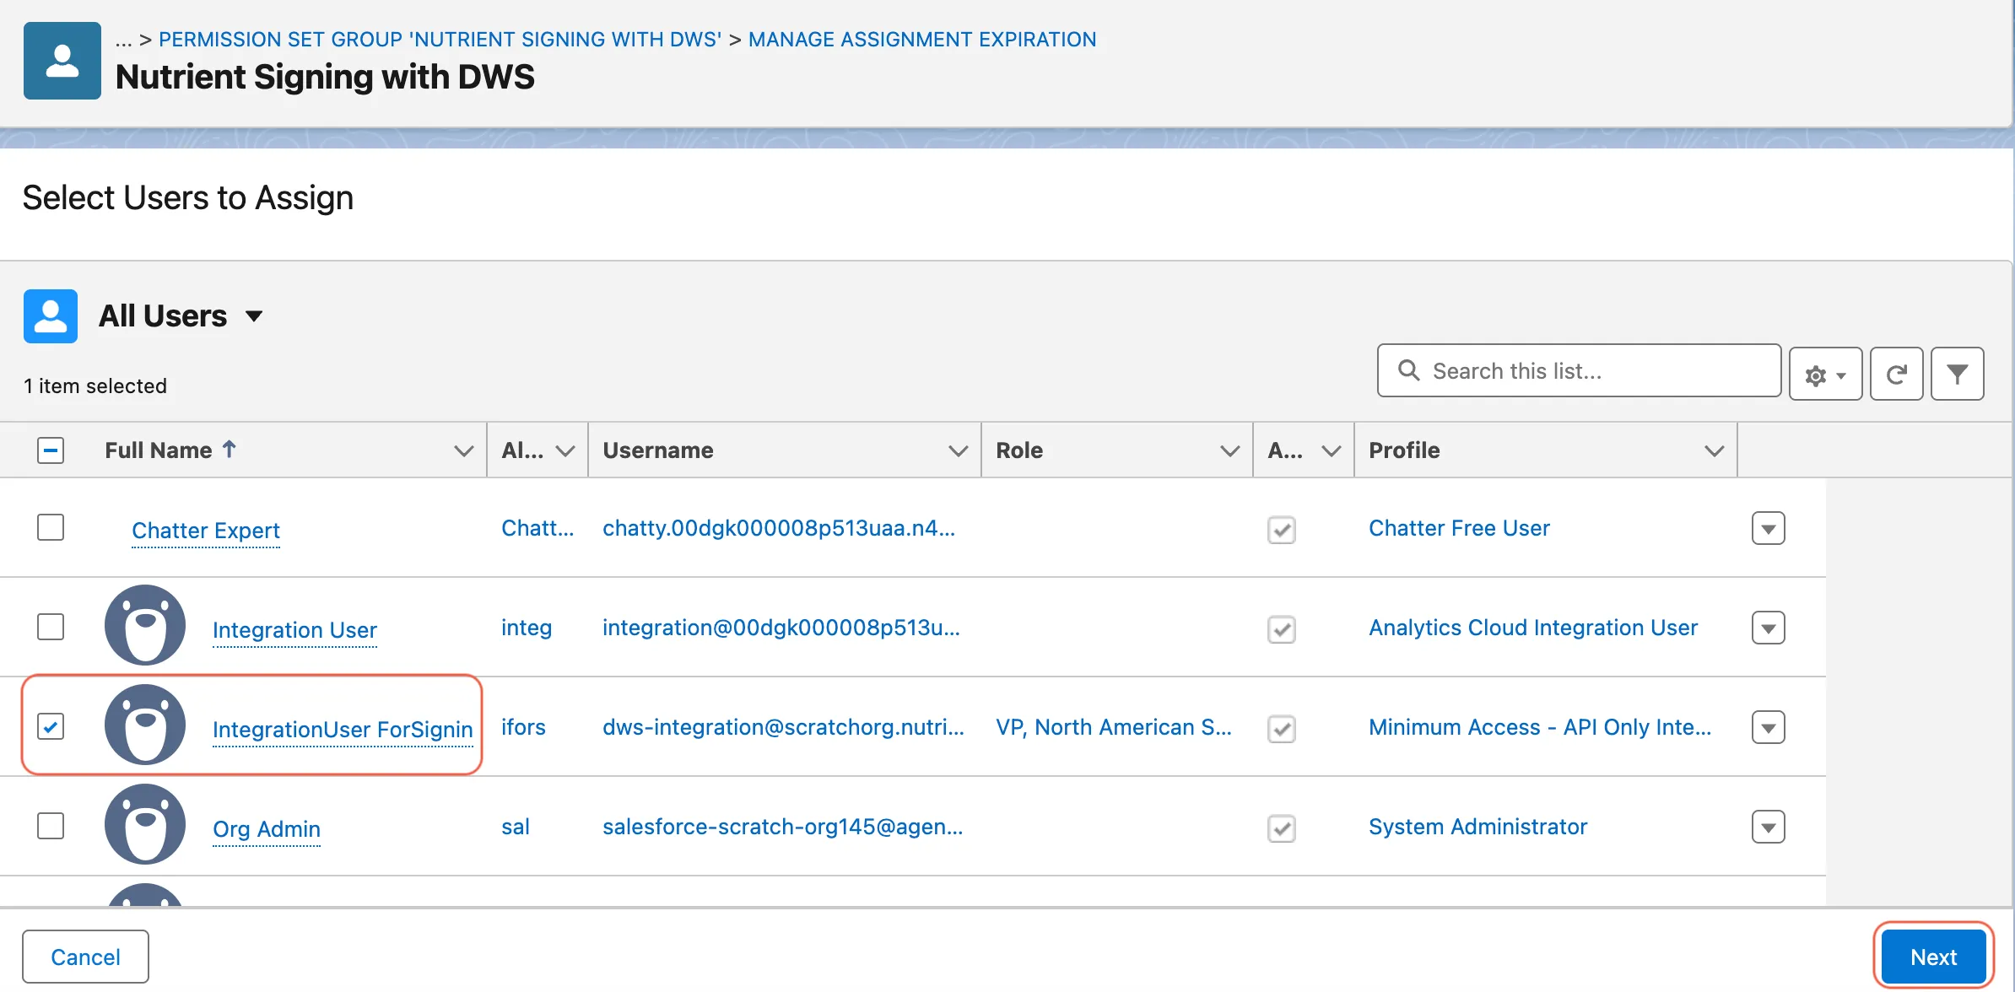Open Full Name column actions chevron
This screenshot has width=2015, height=992.
(463, 450)
